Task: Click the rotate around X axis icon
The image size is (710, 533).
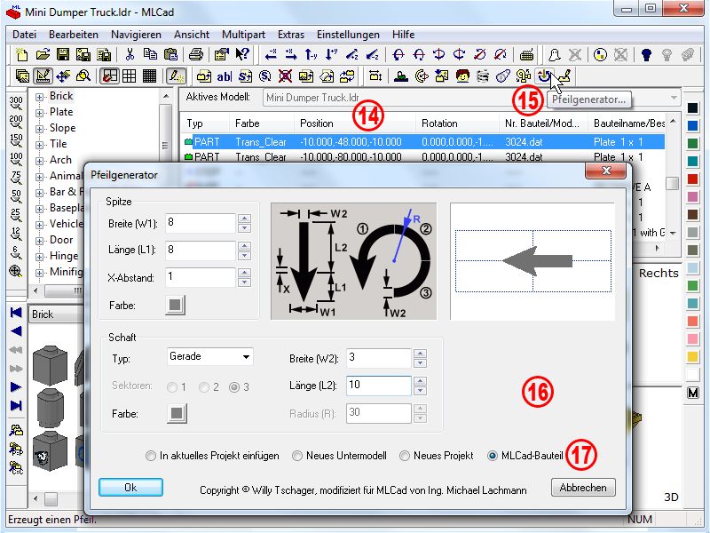Action: point(398,54)
